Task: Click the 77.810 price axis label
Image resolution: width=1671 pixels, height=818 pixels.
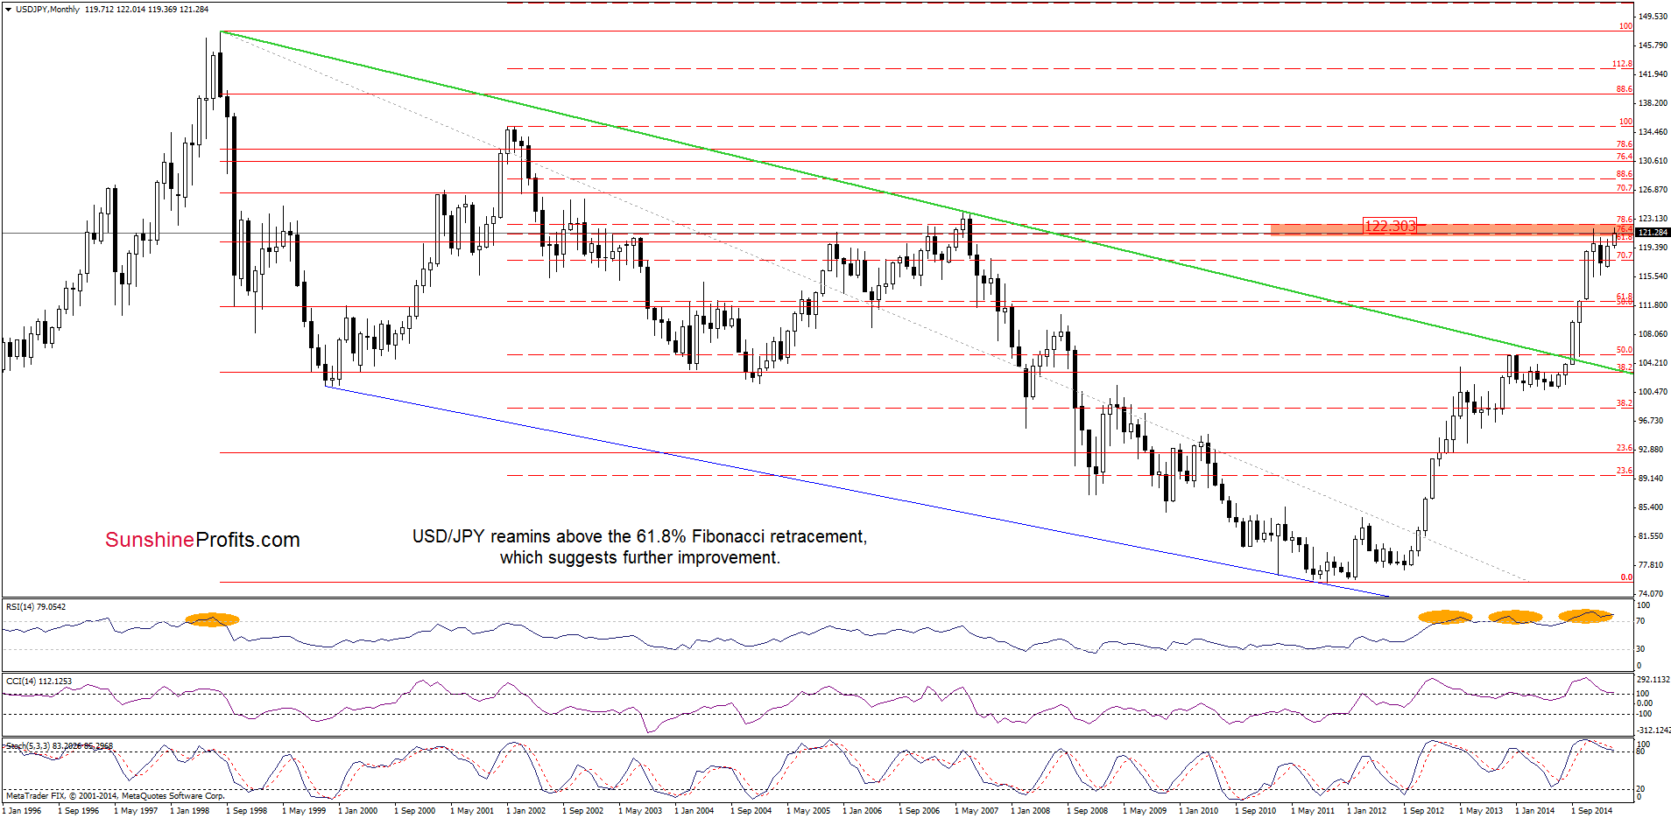Action: pyautogui.click(x=1650, y=565)
